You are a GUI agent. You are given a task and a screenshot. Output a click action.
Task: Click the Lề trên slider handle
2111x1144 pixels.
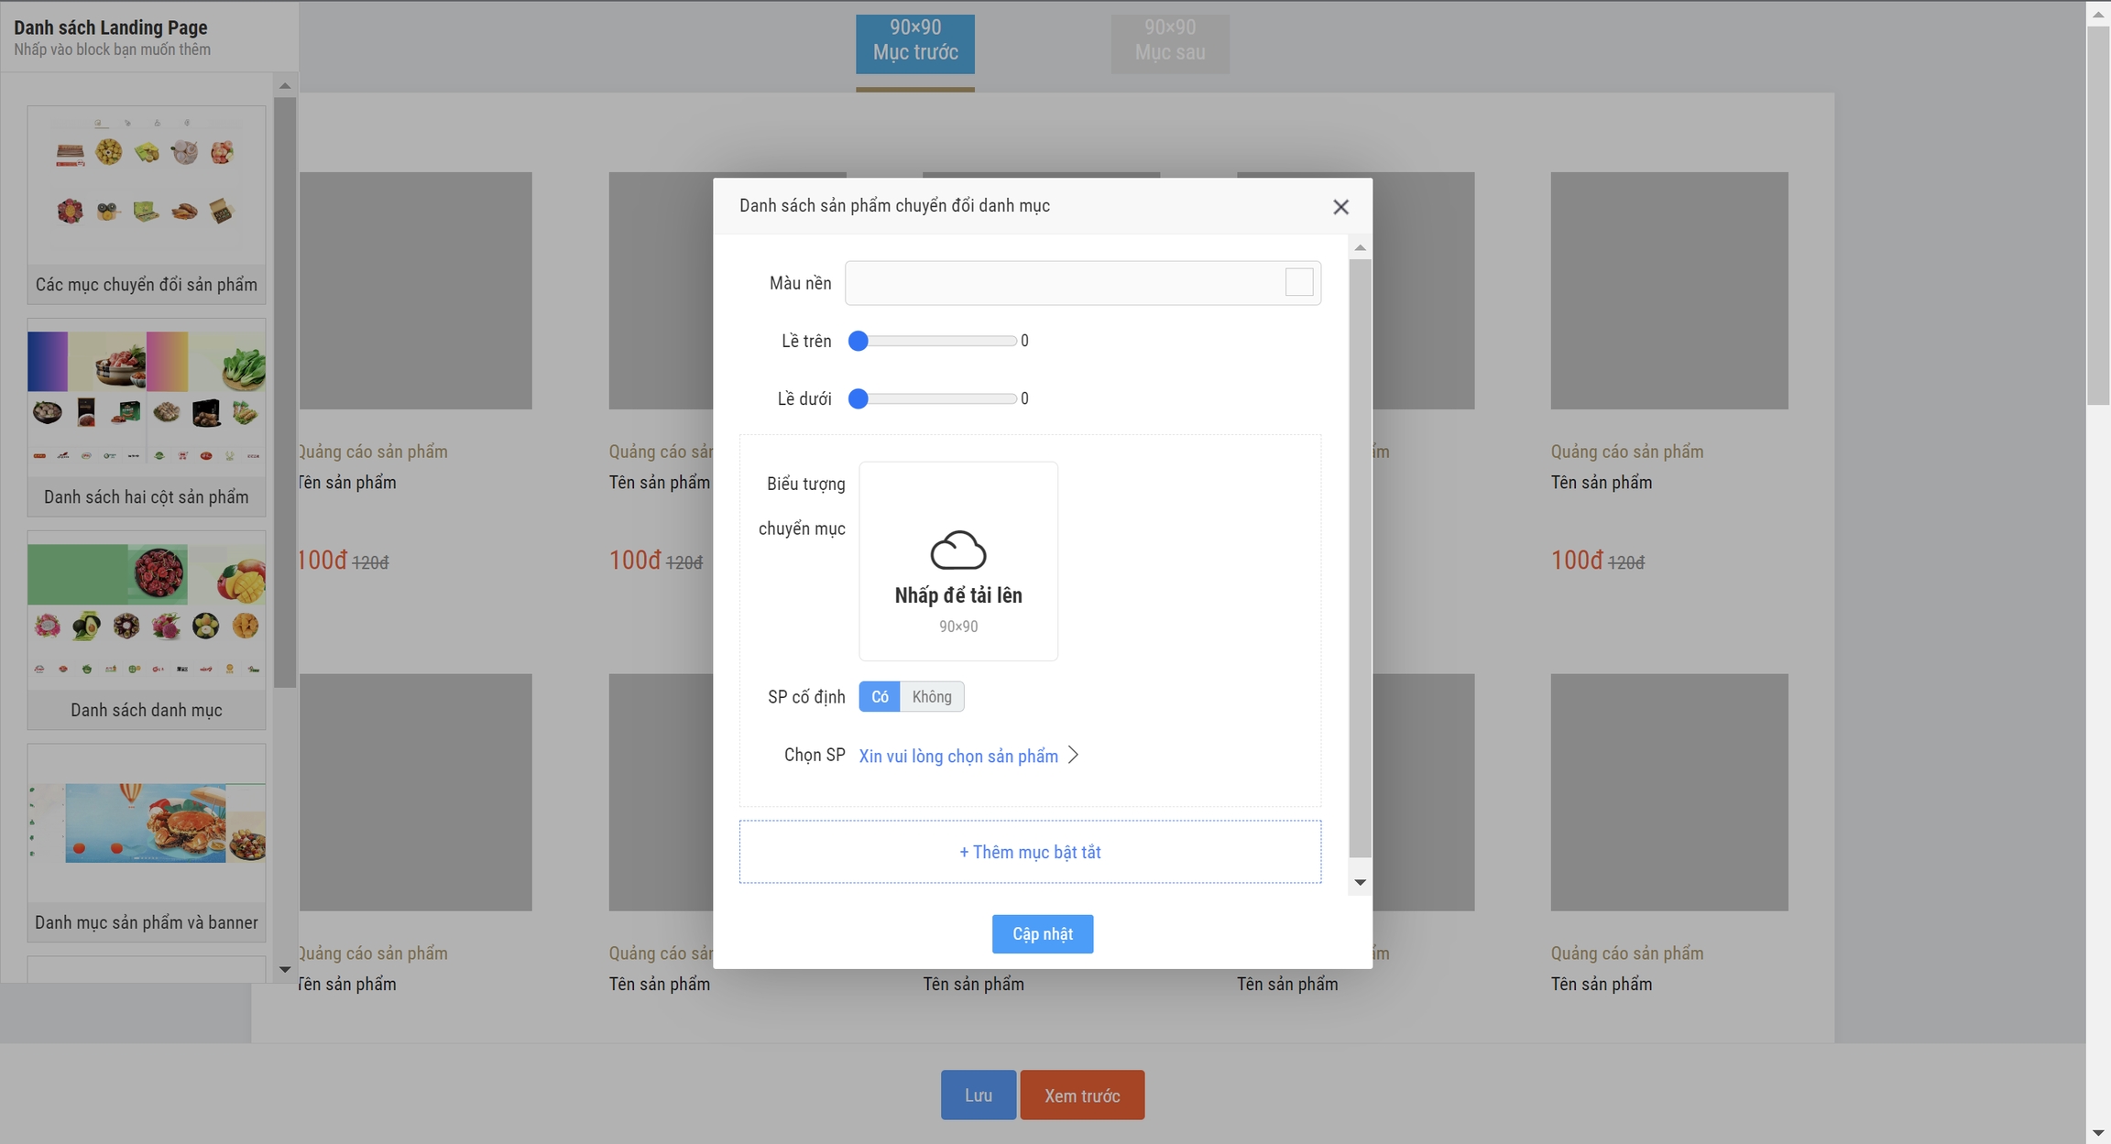(x=858, y=342)
